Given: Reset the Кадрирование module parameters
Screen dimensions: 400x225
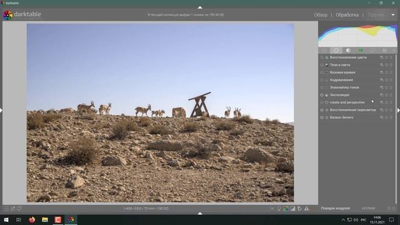Looking at the screenshot, I should [386, 80].
